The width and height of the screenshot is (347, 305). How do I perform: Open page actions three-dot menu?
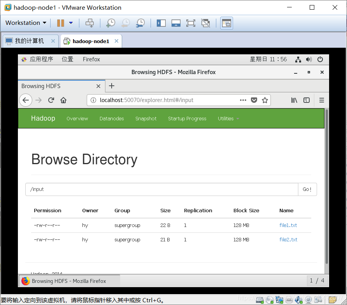click(243, 100)
